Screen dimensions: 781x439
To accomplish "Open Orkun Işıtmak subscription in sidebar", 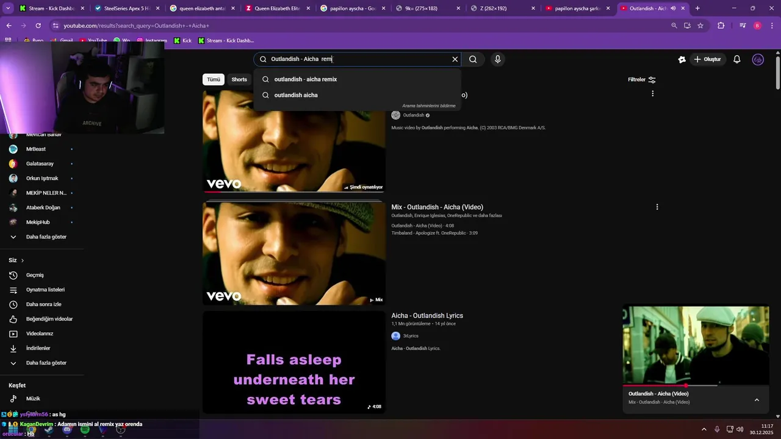I will [x=41, y=178].
